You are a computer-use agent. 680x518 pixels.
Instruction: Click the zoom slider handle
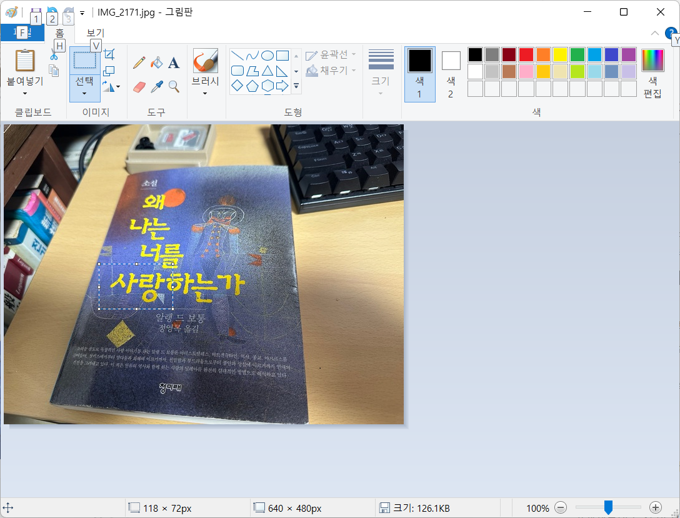609,507
